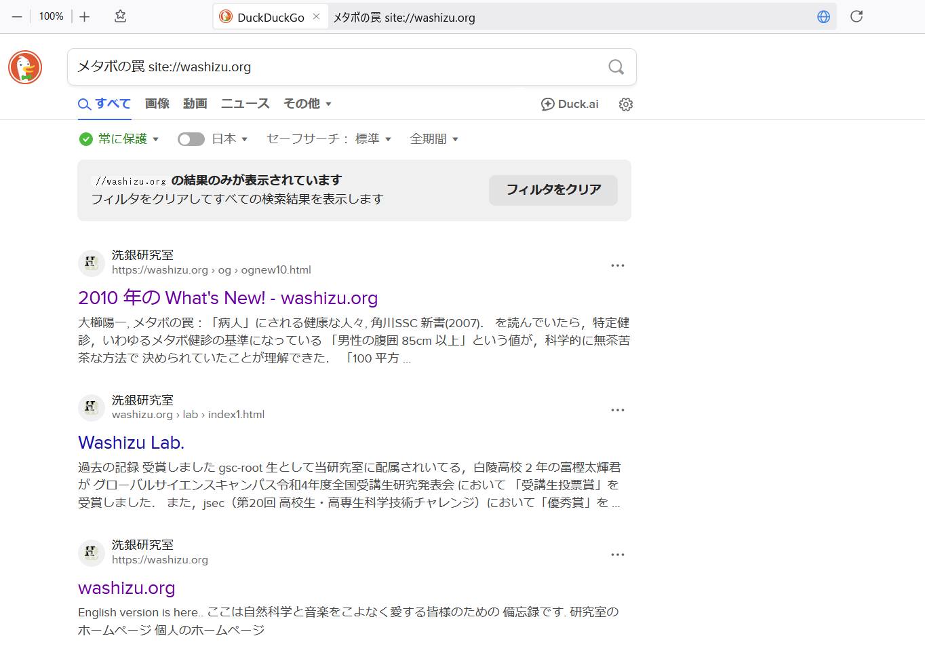Click snippet starting English version is here
Screen dimensions: 925x653
pos(349,621)
